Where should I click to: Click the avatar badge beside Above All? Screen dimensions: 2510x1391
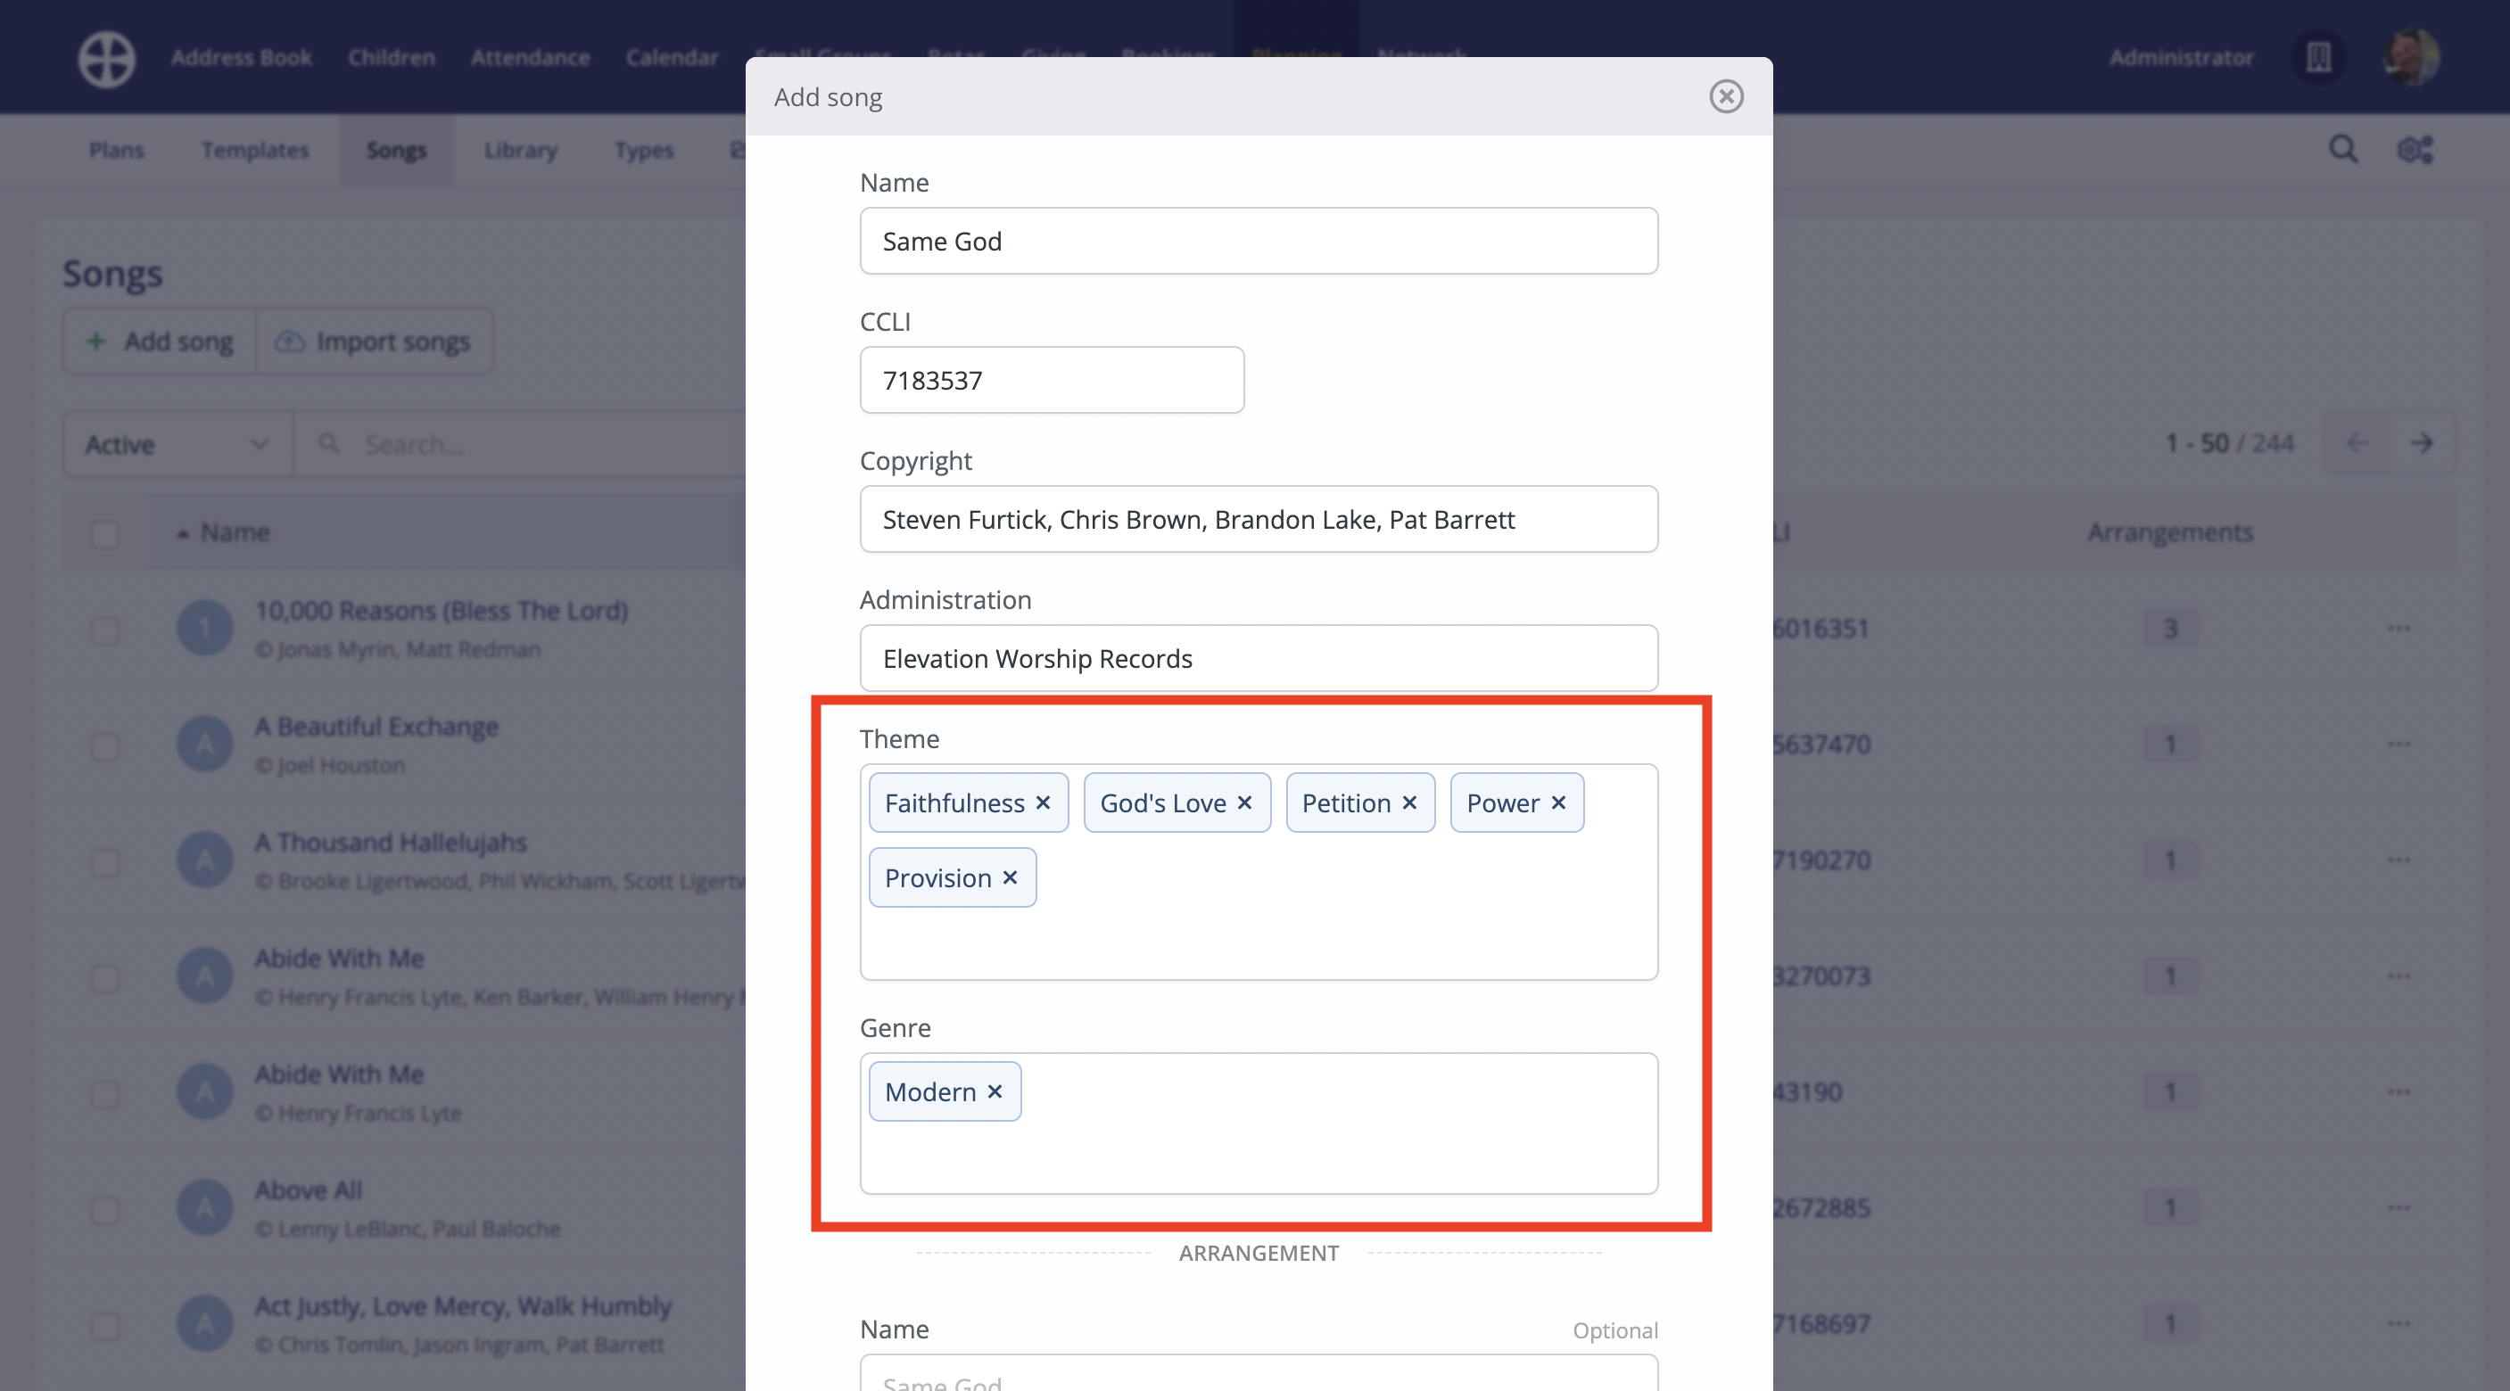point(204,1208)
